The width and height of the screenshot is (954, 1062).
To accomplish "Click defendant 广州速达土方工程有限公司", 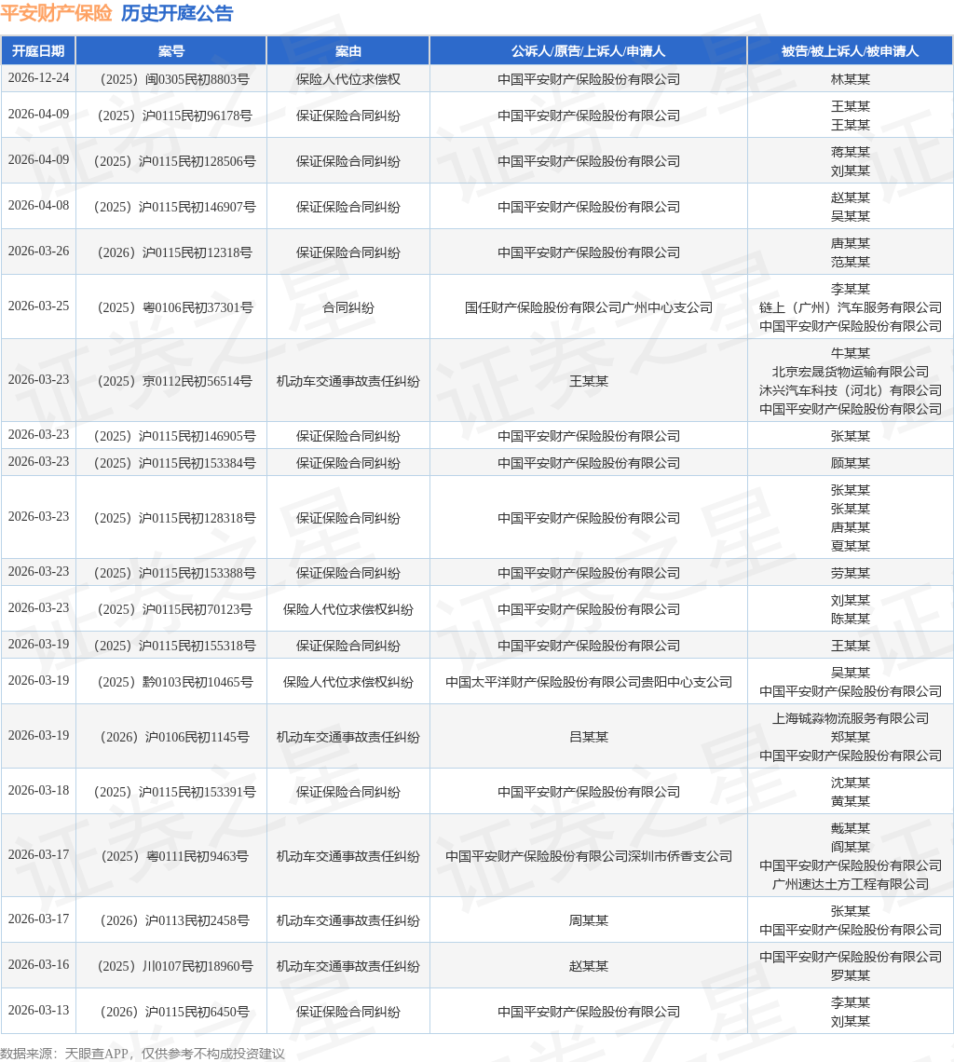I will pos(851,884).
